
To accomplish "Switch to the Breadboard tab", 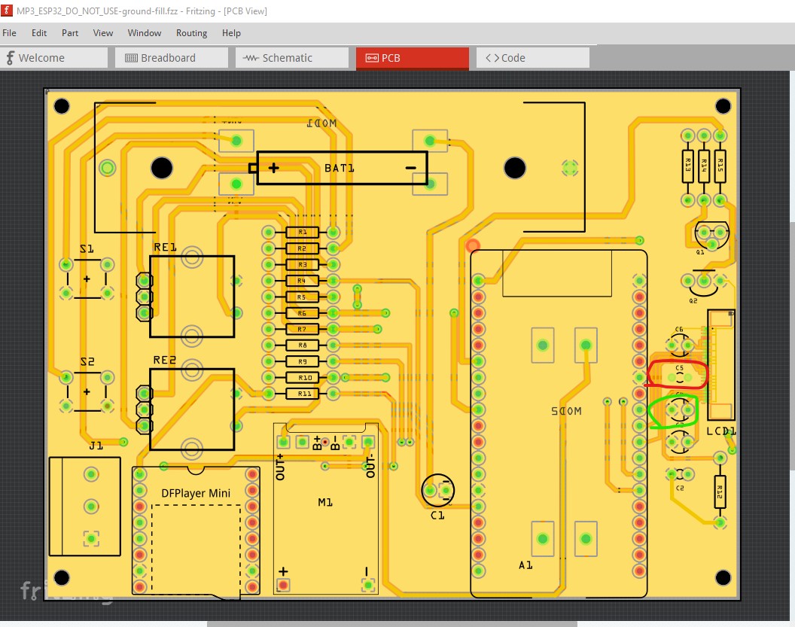I will click(x=171, y=58).
